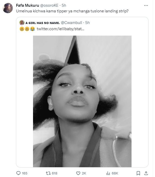Viewport: 155px width, 177px height.
Task: Click the 618 retweets count
Action: pyautogui.click(x=54, y=173)
